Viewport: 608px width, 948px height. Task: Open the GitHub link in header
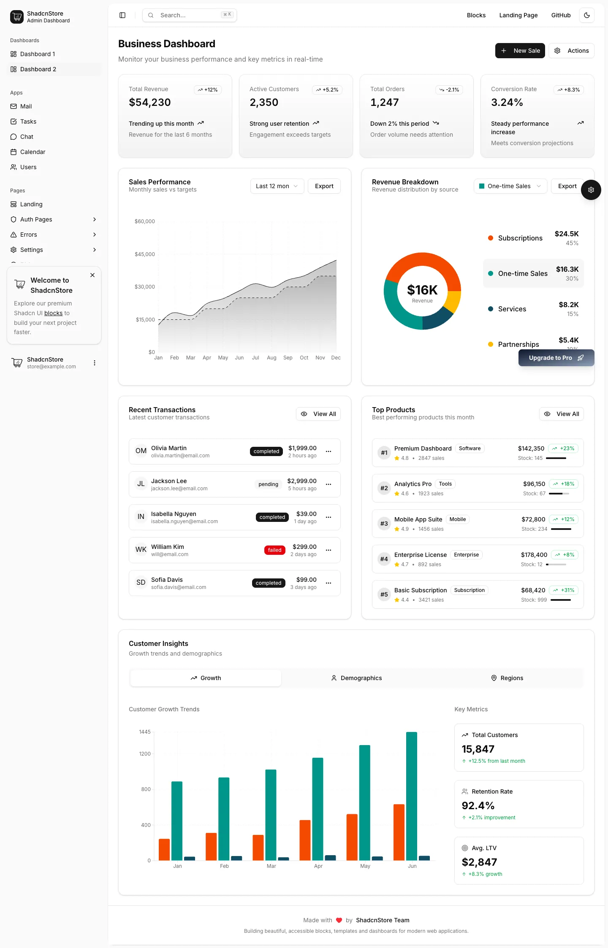pos(561,15)
